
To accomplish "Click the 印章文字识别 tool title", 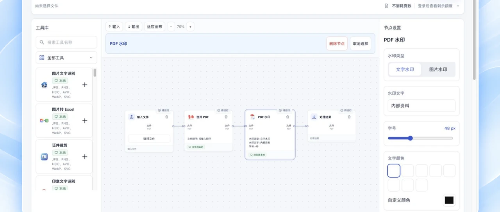I will point(63,181).
